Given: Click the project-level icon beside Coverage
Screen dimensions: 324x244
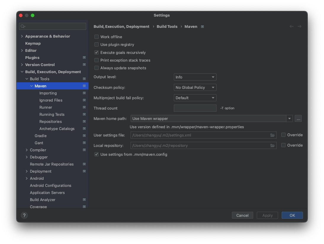Looking at the screenshot, I should pos(84,207).
